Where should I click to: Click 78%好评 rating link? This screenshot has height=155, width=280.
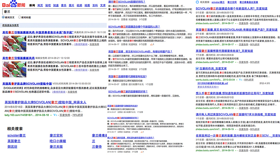pyautogui.click(x=77, y=115)
